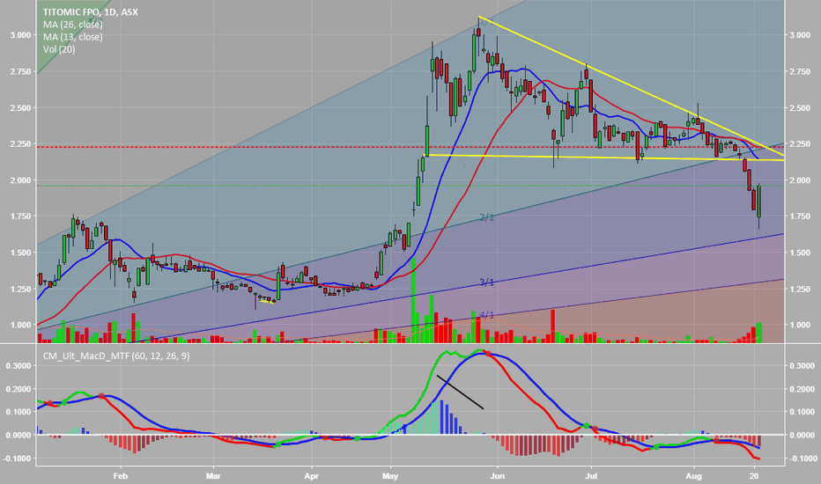
Task: Select the black divergence line on MACD
Action: click(x=460, y=392)
